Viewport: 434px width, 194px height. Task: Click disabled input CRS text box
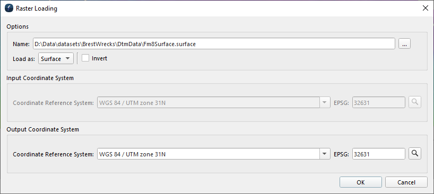click(x=209, y=102)
